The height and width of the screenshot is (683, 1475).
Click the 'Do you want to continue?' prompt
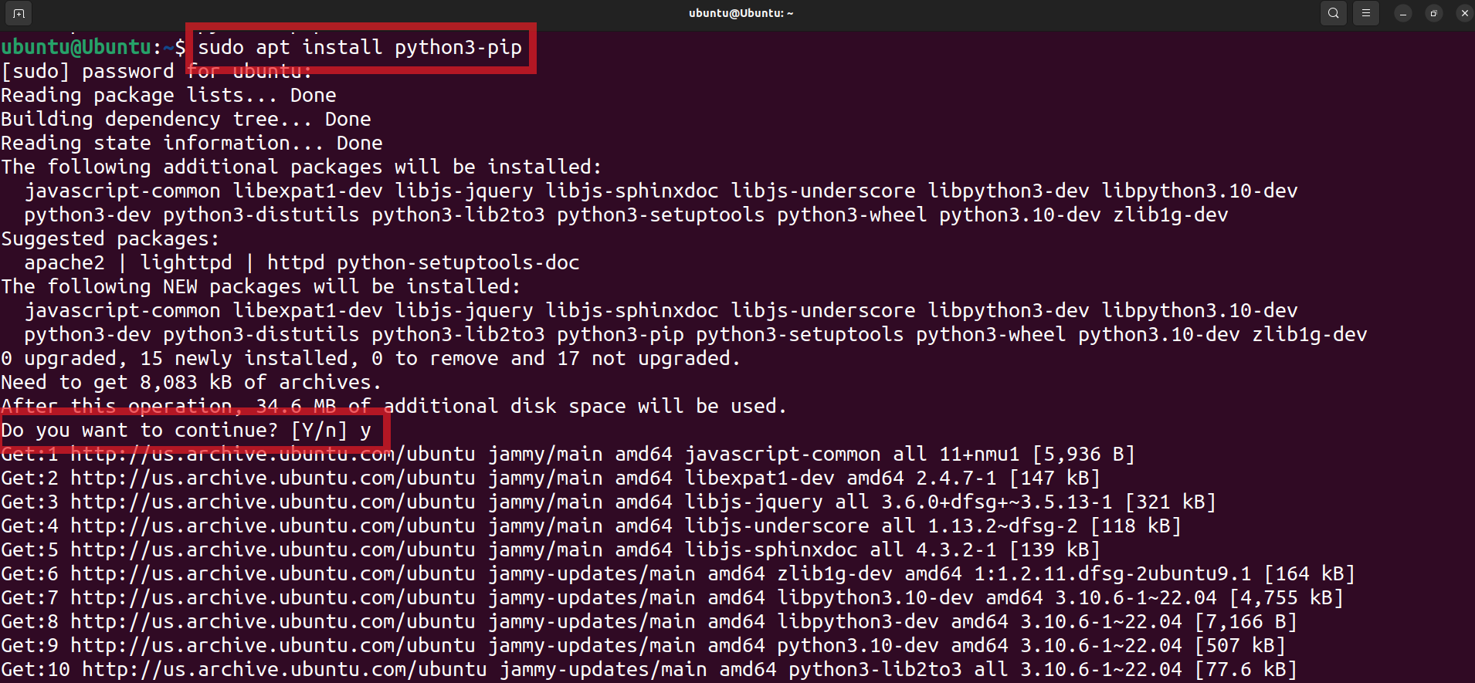139,430
